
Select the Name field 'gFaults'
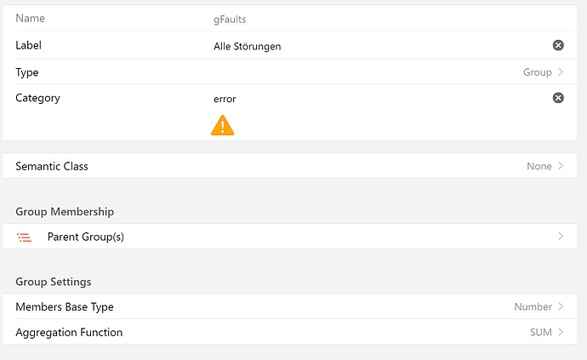point(230,19)
